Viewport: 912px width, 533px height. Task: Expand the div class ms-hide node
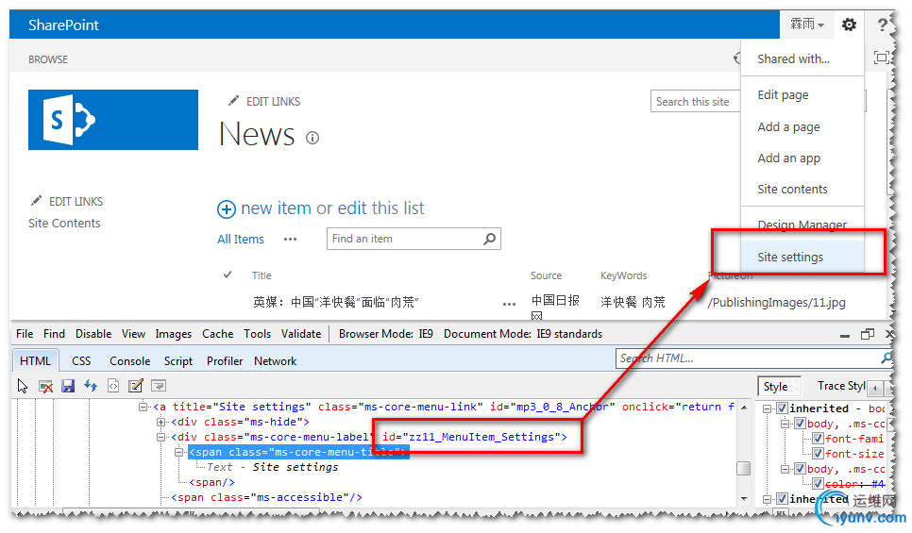pos(160,422)
